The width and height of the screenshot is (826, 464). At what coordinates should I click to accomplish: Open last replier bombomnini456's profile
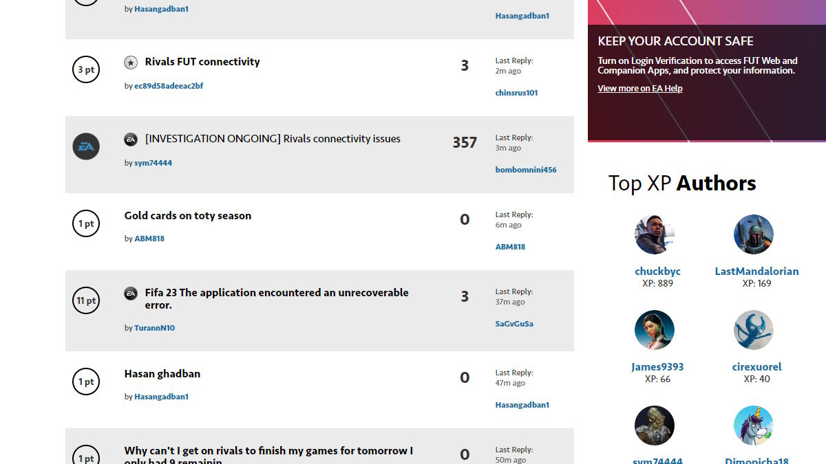(526, 170)
